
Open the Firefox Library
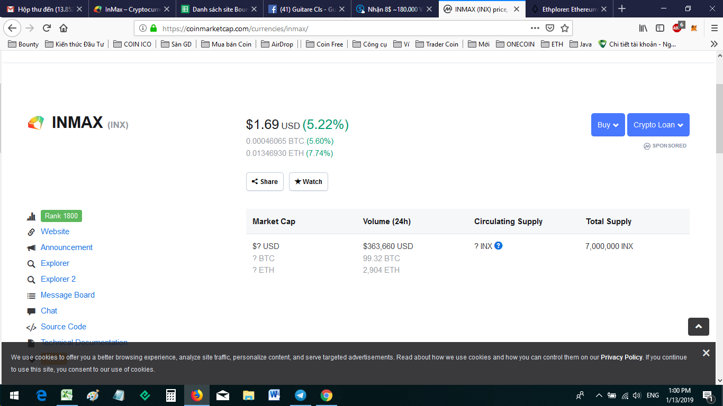pos(643,28)
